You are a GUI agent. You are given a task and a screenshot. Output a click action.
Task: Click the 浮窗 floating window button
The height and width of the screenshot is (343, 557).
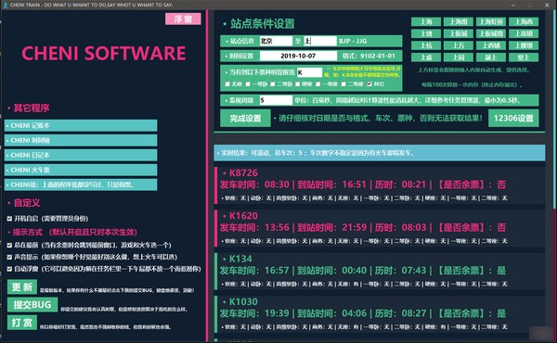[183, 19]
